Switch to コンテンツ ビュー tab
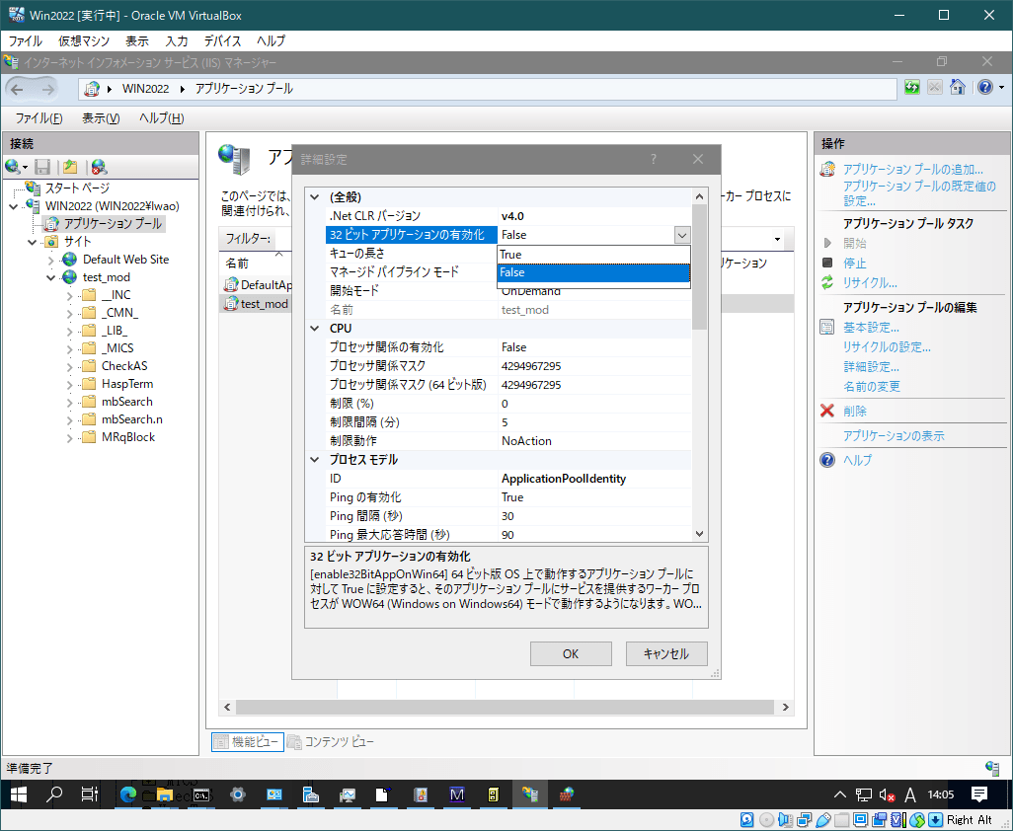 [x=331, y=742]
